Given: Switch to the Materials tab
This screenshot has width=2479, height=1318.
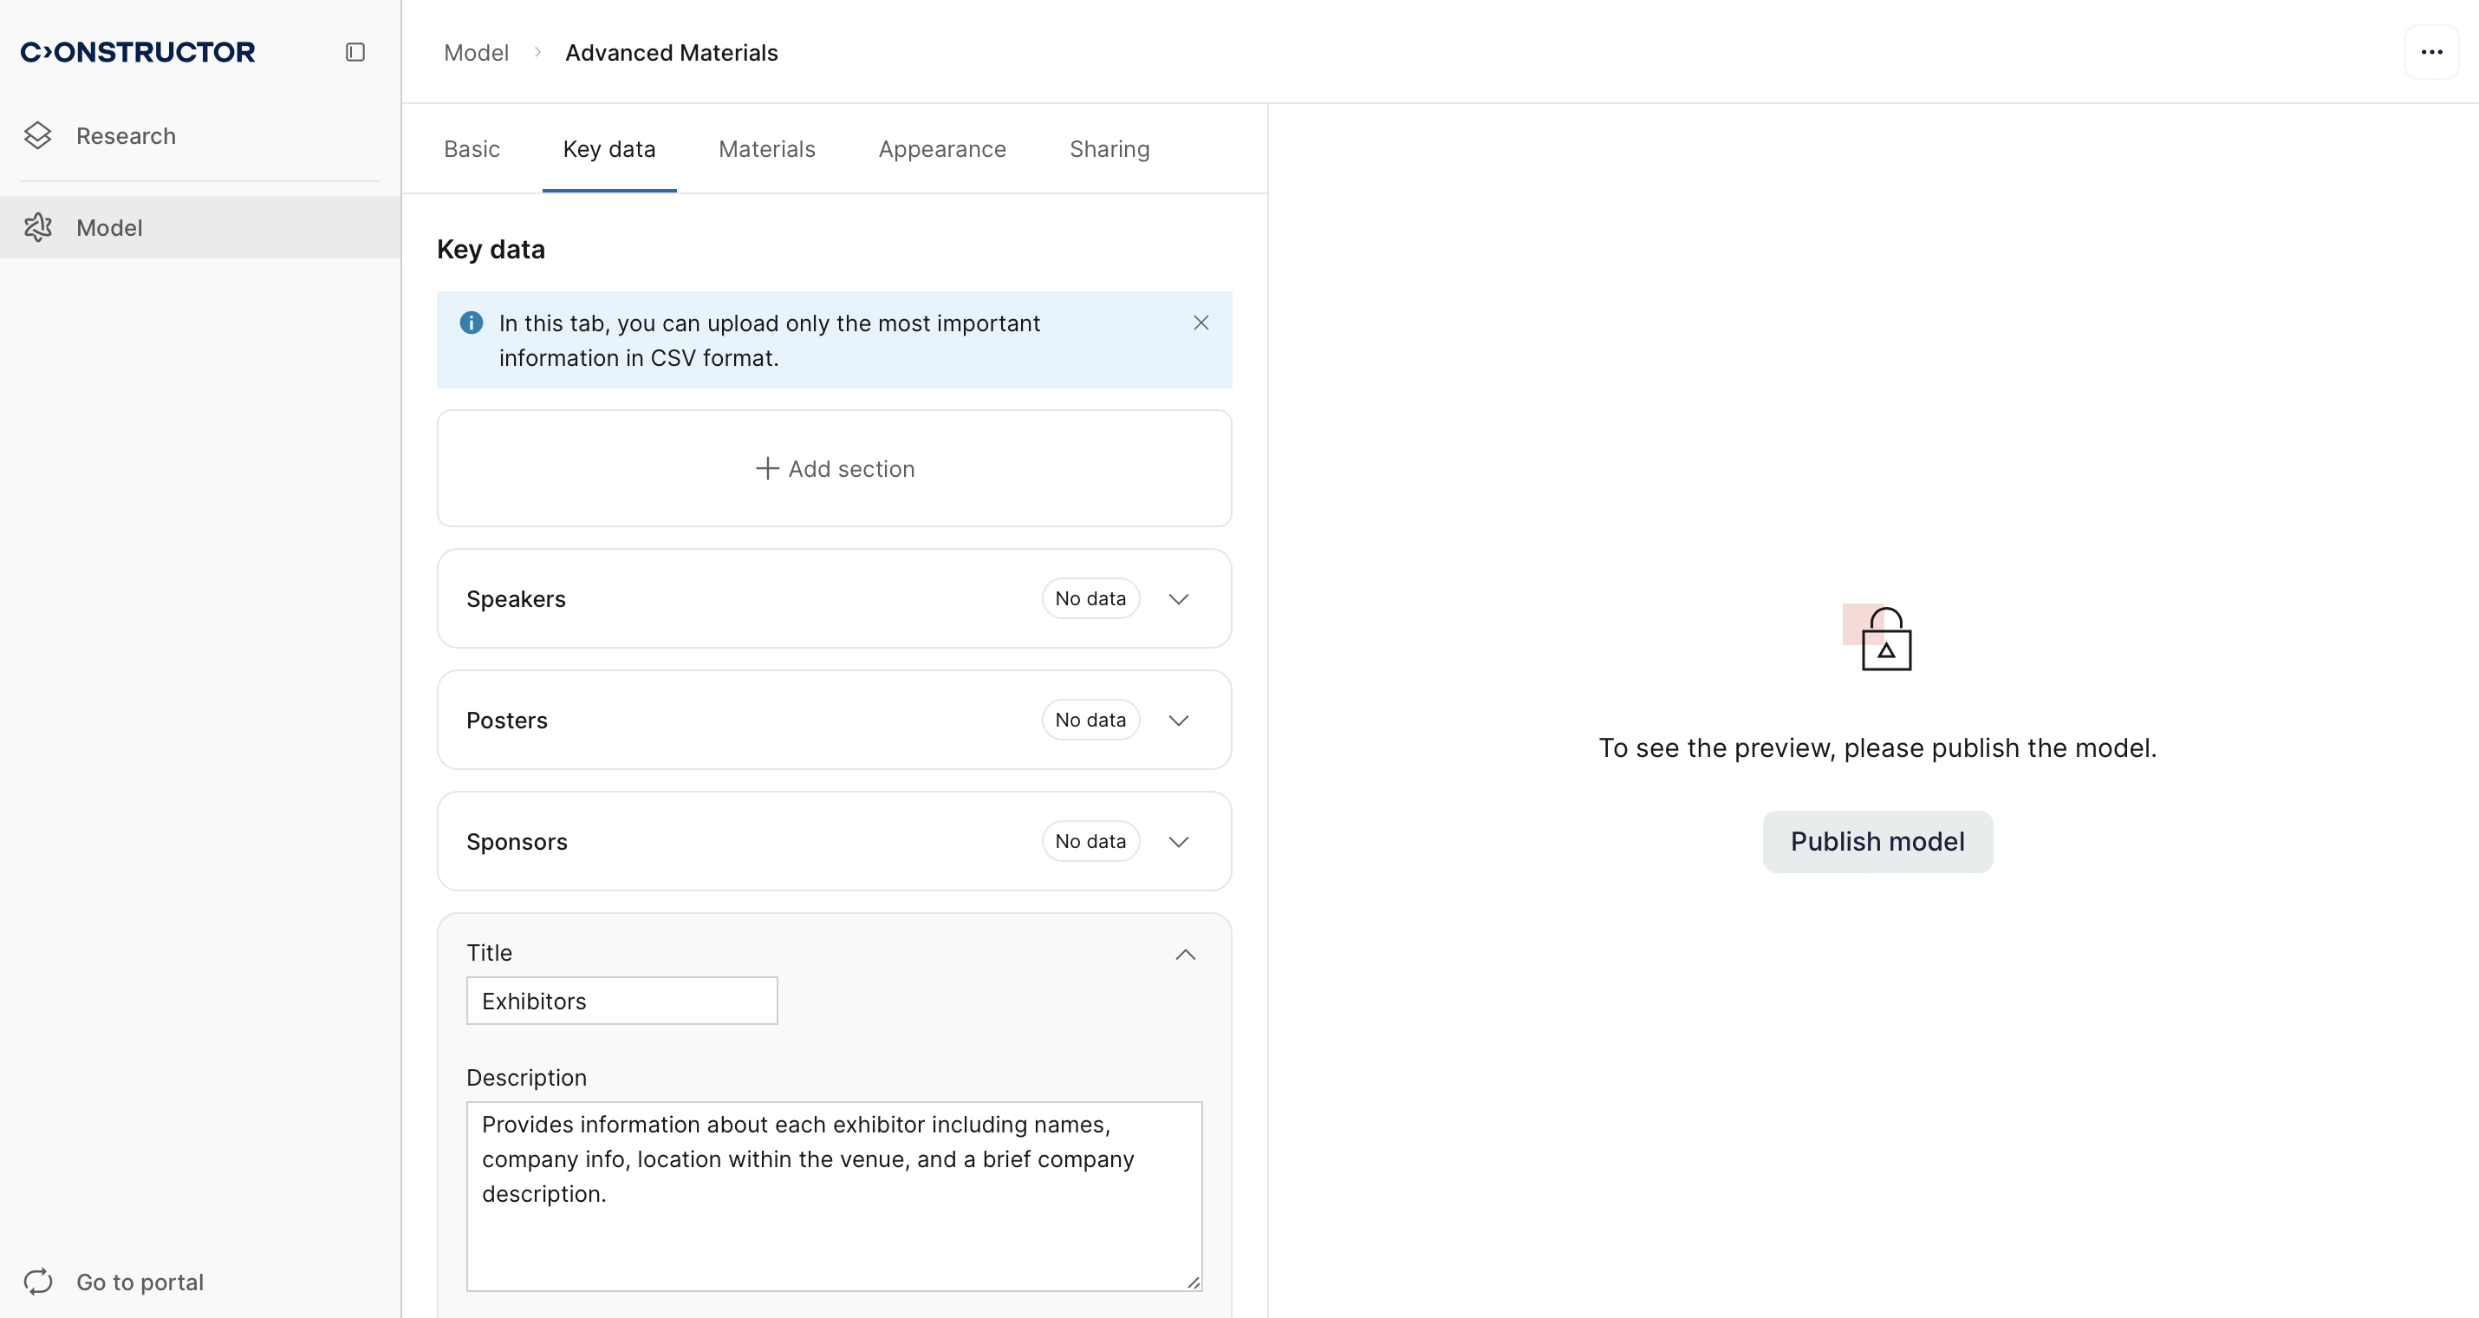Looking at the screenshot, I should coord(766,149).
